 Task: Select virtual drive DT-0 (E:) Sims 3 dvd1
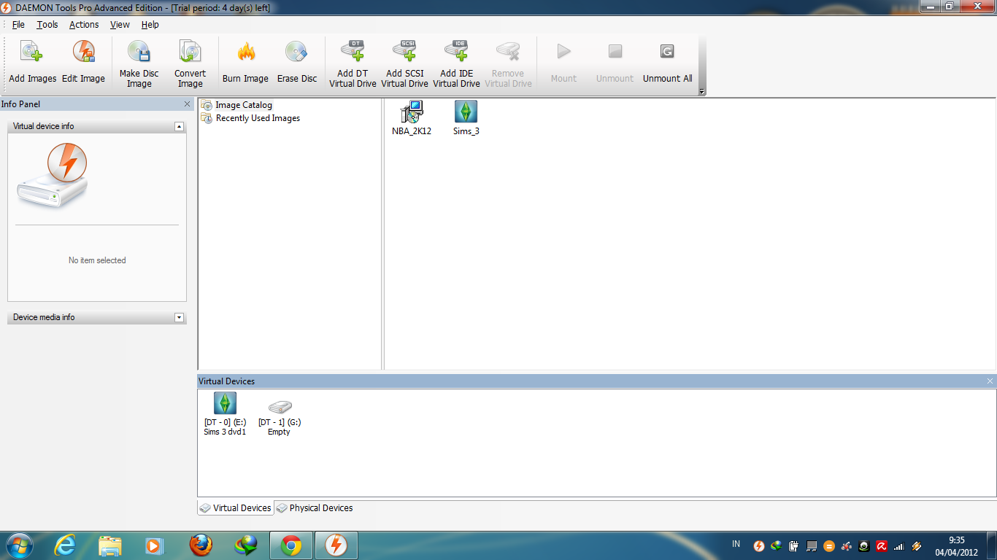point(225,414)
